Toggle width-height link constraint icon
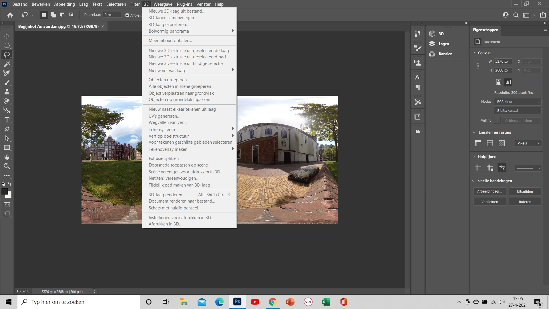Image resolution: width=549 pixels, height=309 pixels. pyautogui.click(x=478, y=66)
